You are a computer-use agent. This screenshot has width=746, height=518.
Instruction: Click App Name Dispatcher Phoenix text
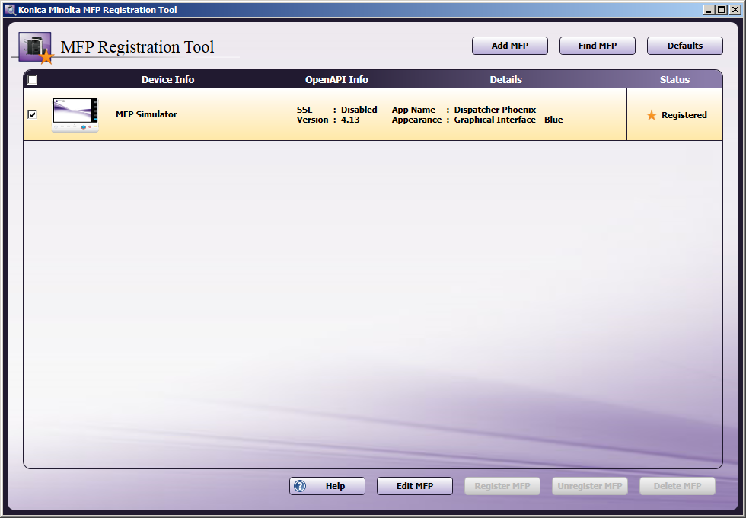464,110
